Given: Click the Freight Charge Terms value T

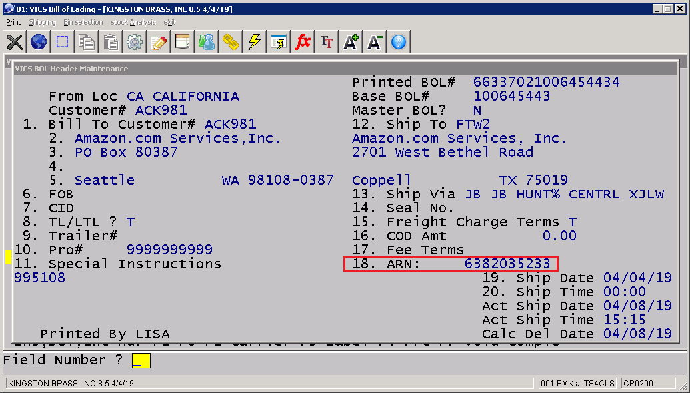Looking at the screenshot, I should pos(572,222).
